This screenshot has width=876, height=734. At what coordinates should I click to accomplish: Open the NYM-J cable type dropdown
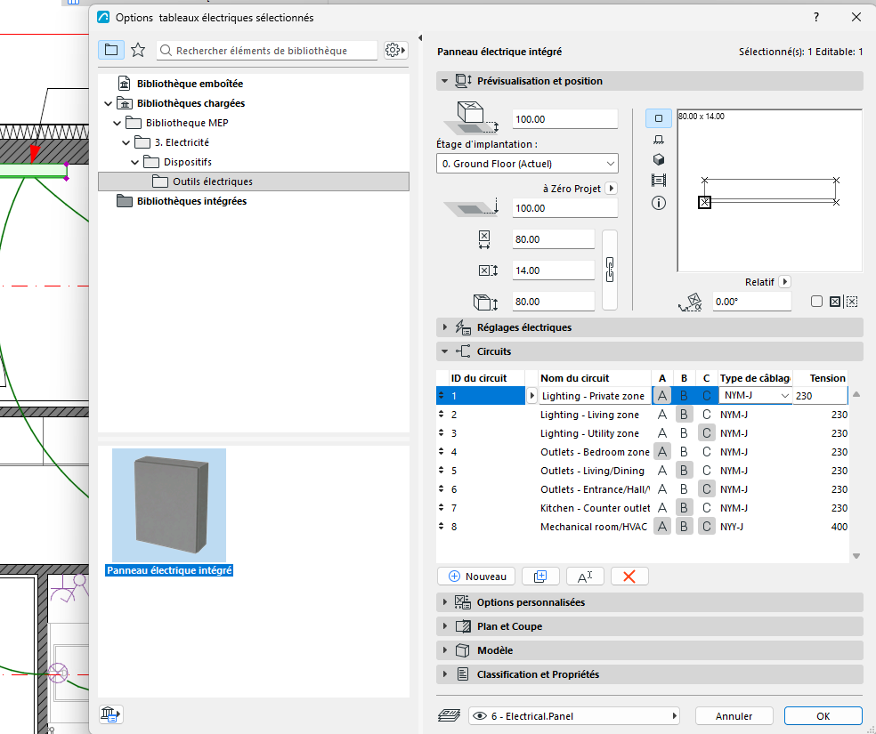(755, 396)
